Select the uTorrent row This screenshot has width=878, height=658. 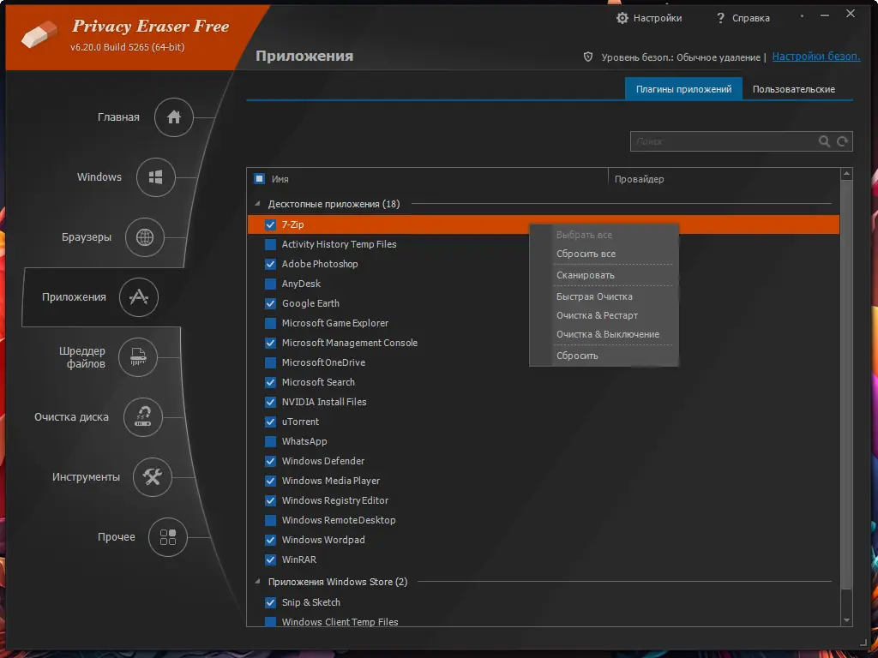543,422
